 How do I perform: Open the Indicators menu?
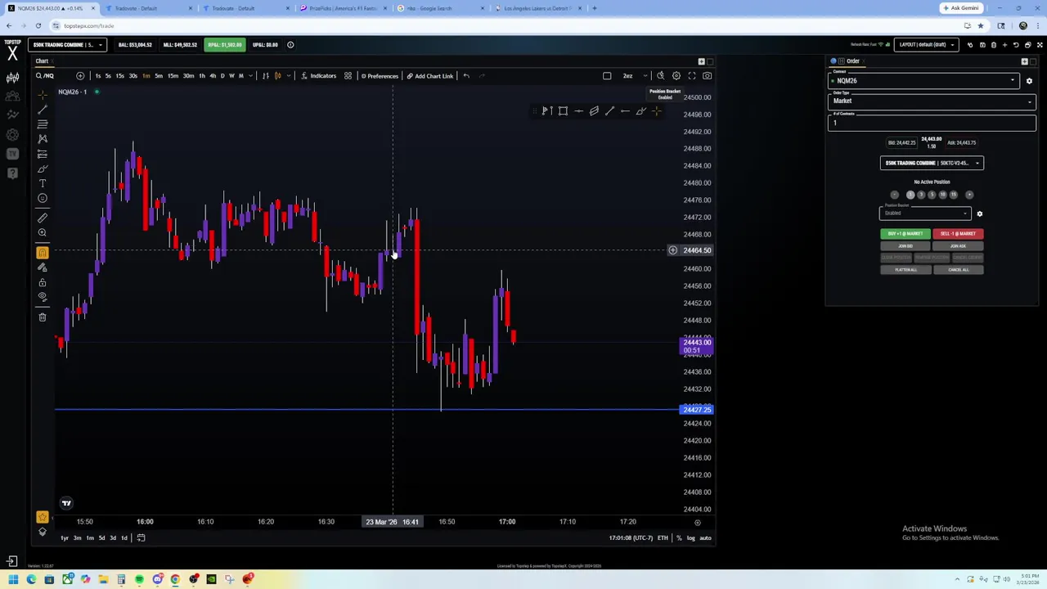pos(319,76)
